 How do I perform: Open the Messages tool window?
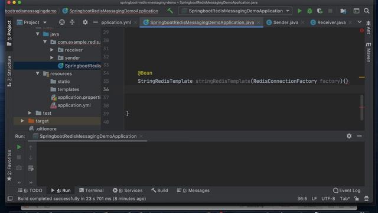(x=193, y=191)
